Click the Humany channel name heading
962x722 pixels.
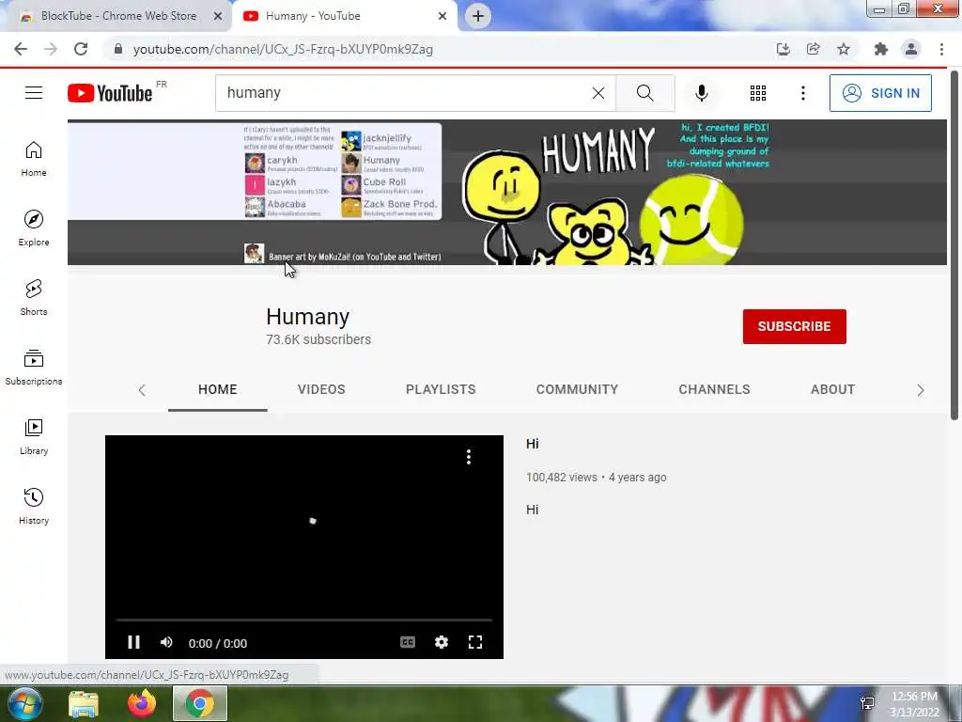pos(308,317)
